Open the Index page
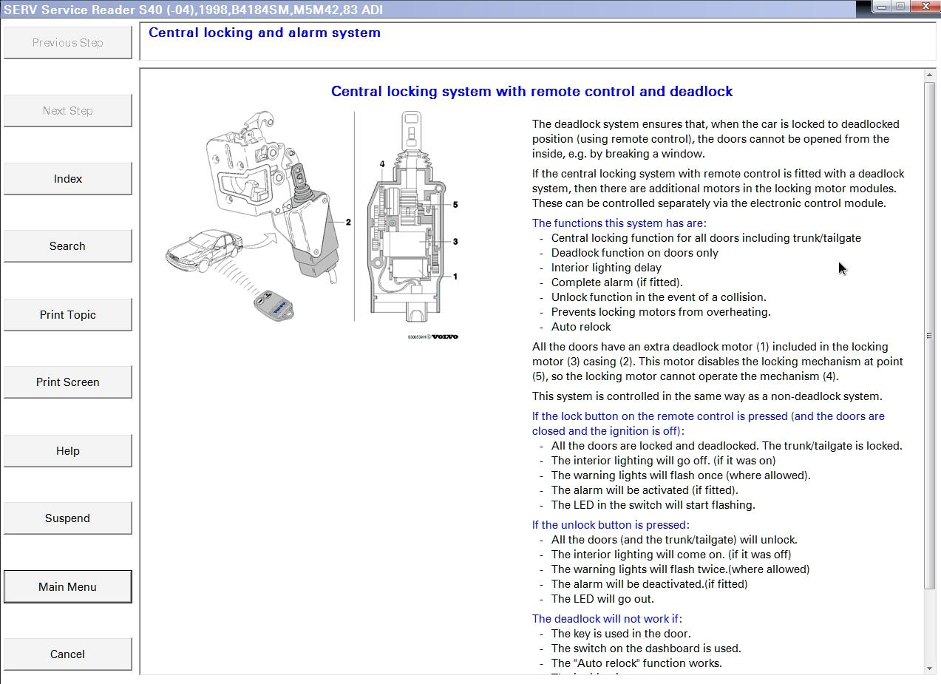941x684 pixels. click(68, 179)
